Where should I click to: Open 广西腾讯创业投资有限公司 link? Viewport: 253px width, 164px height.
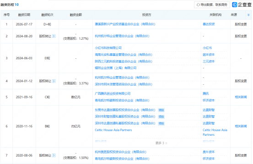tap(113, 93)
